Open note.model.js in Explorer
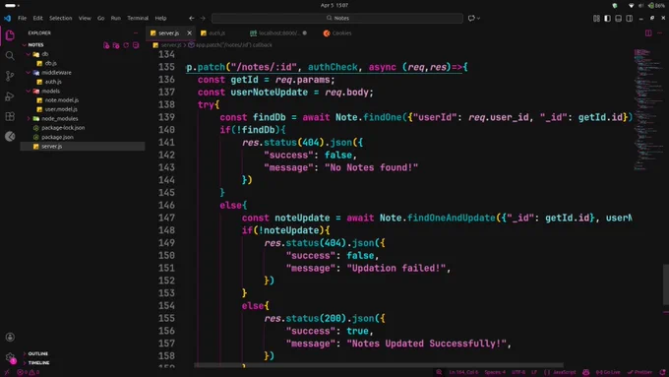Screen dimensions: 669x377 62,100
